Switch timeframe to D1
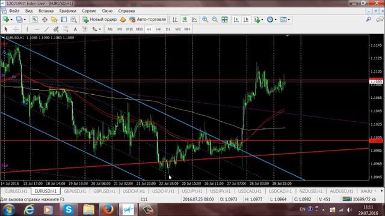This screenshot has width=385, height=216. click(168, 29)
